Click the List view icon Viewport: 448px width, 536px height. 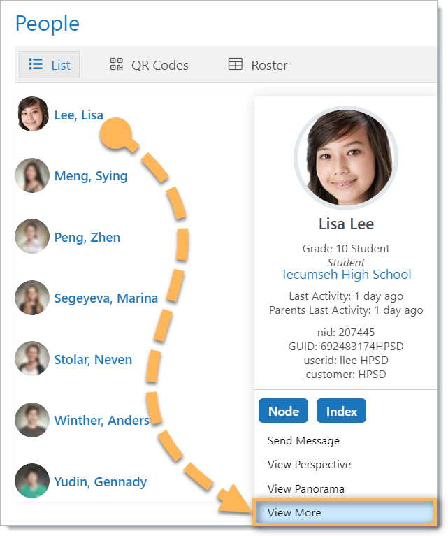(36, 64)
